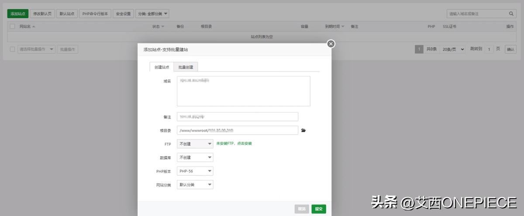Screen dimensions: 524x216
Task: Click the 容量 column header
Action: click(304, 27)
